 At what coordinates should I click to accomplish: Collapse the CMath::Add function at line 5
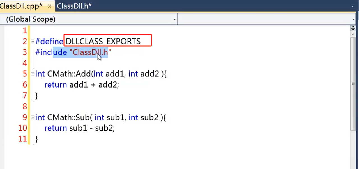[x=33, y=74]
